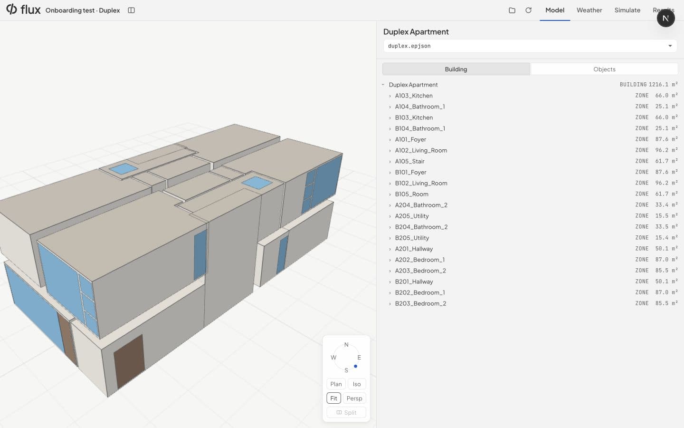
Task: Switch to Iso view
Action: click(x=357, y=384)
